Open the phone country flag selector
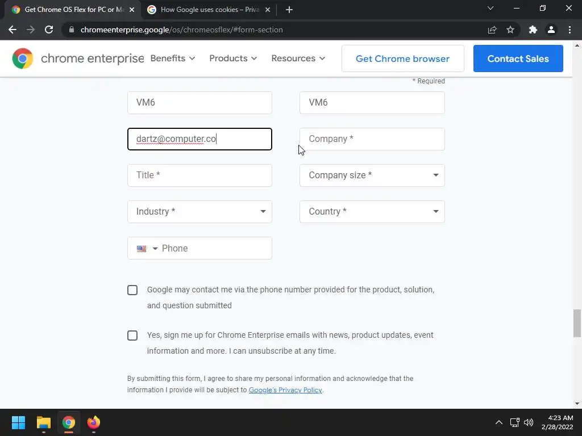Viewport: 582px width, 436px height. coord(147,249)
